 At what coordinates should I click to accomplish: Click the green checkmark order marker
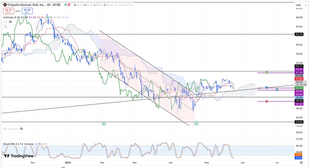tap(267, 73)
